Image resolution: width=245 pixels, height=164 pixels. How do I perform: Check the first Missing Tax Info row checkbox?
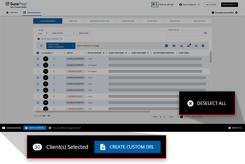pos(38,71)
